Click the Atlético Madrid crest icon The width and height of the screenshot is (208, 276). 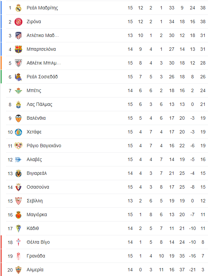(x=18, y=36)
